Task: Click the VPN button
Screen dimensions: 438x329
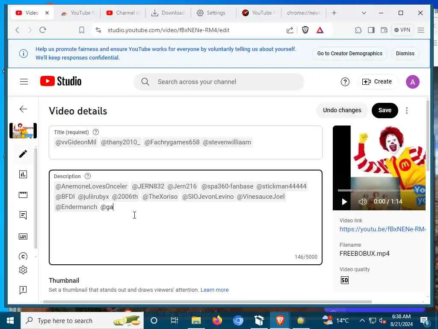Action: 402,30
